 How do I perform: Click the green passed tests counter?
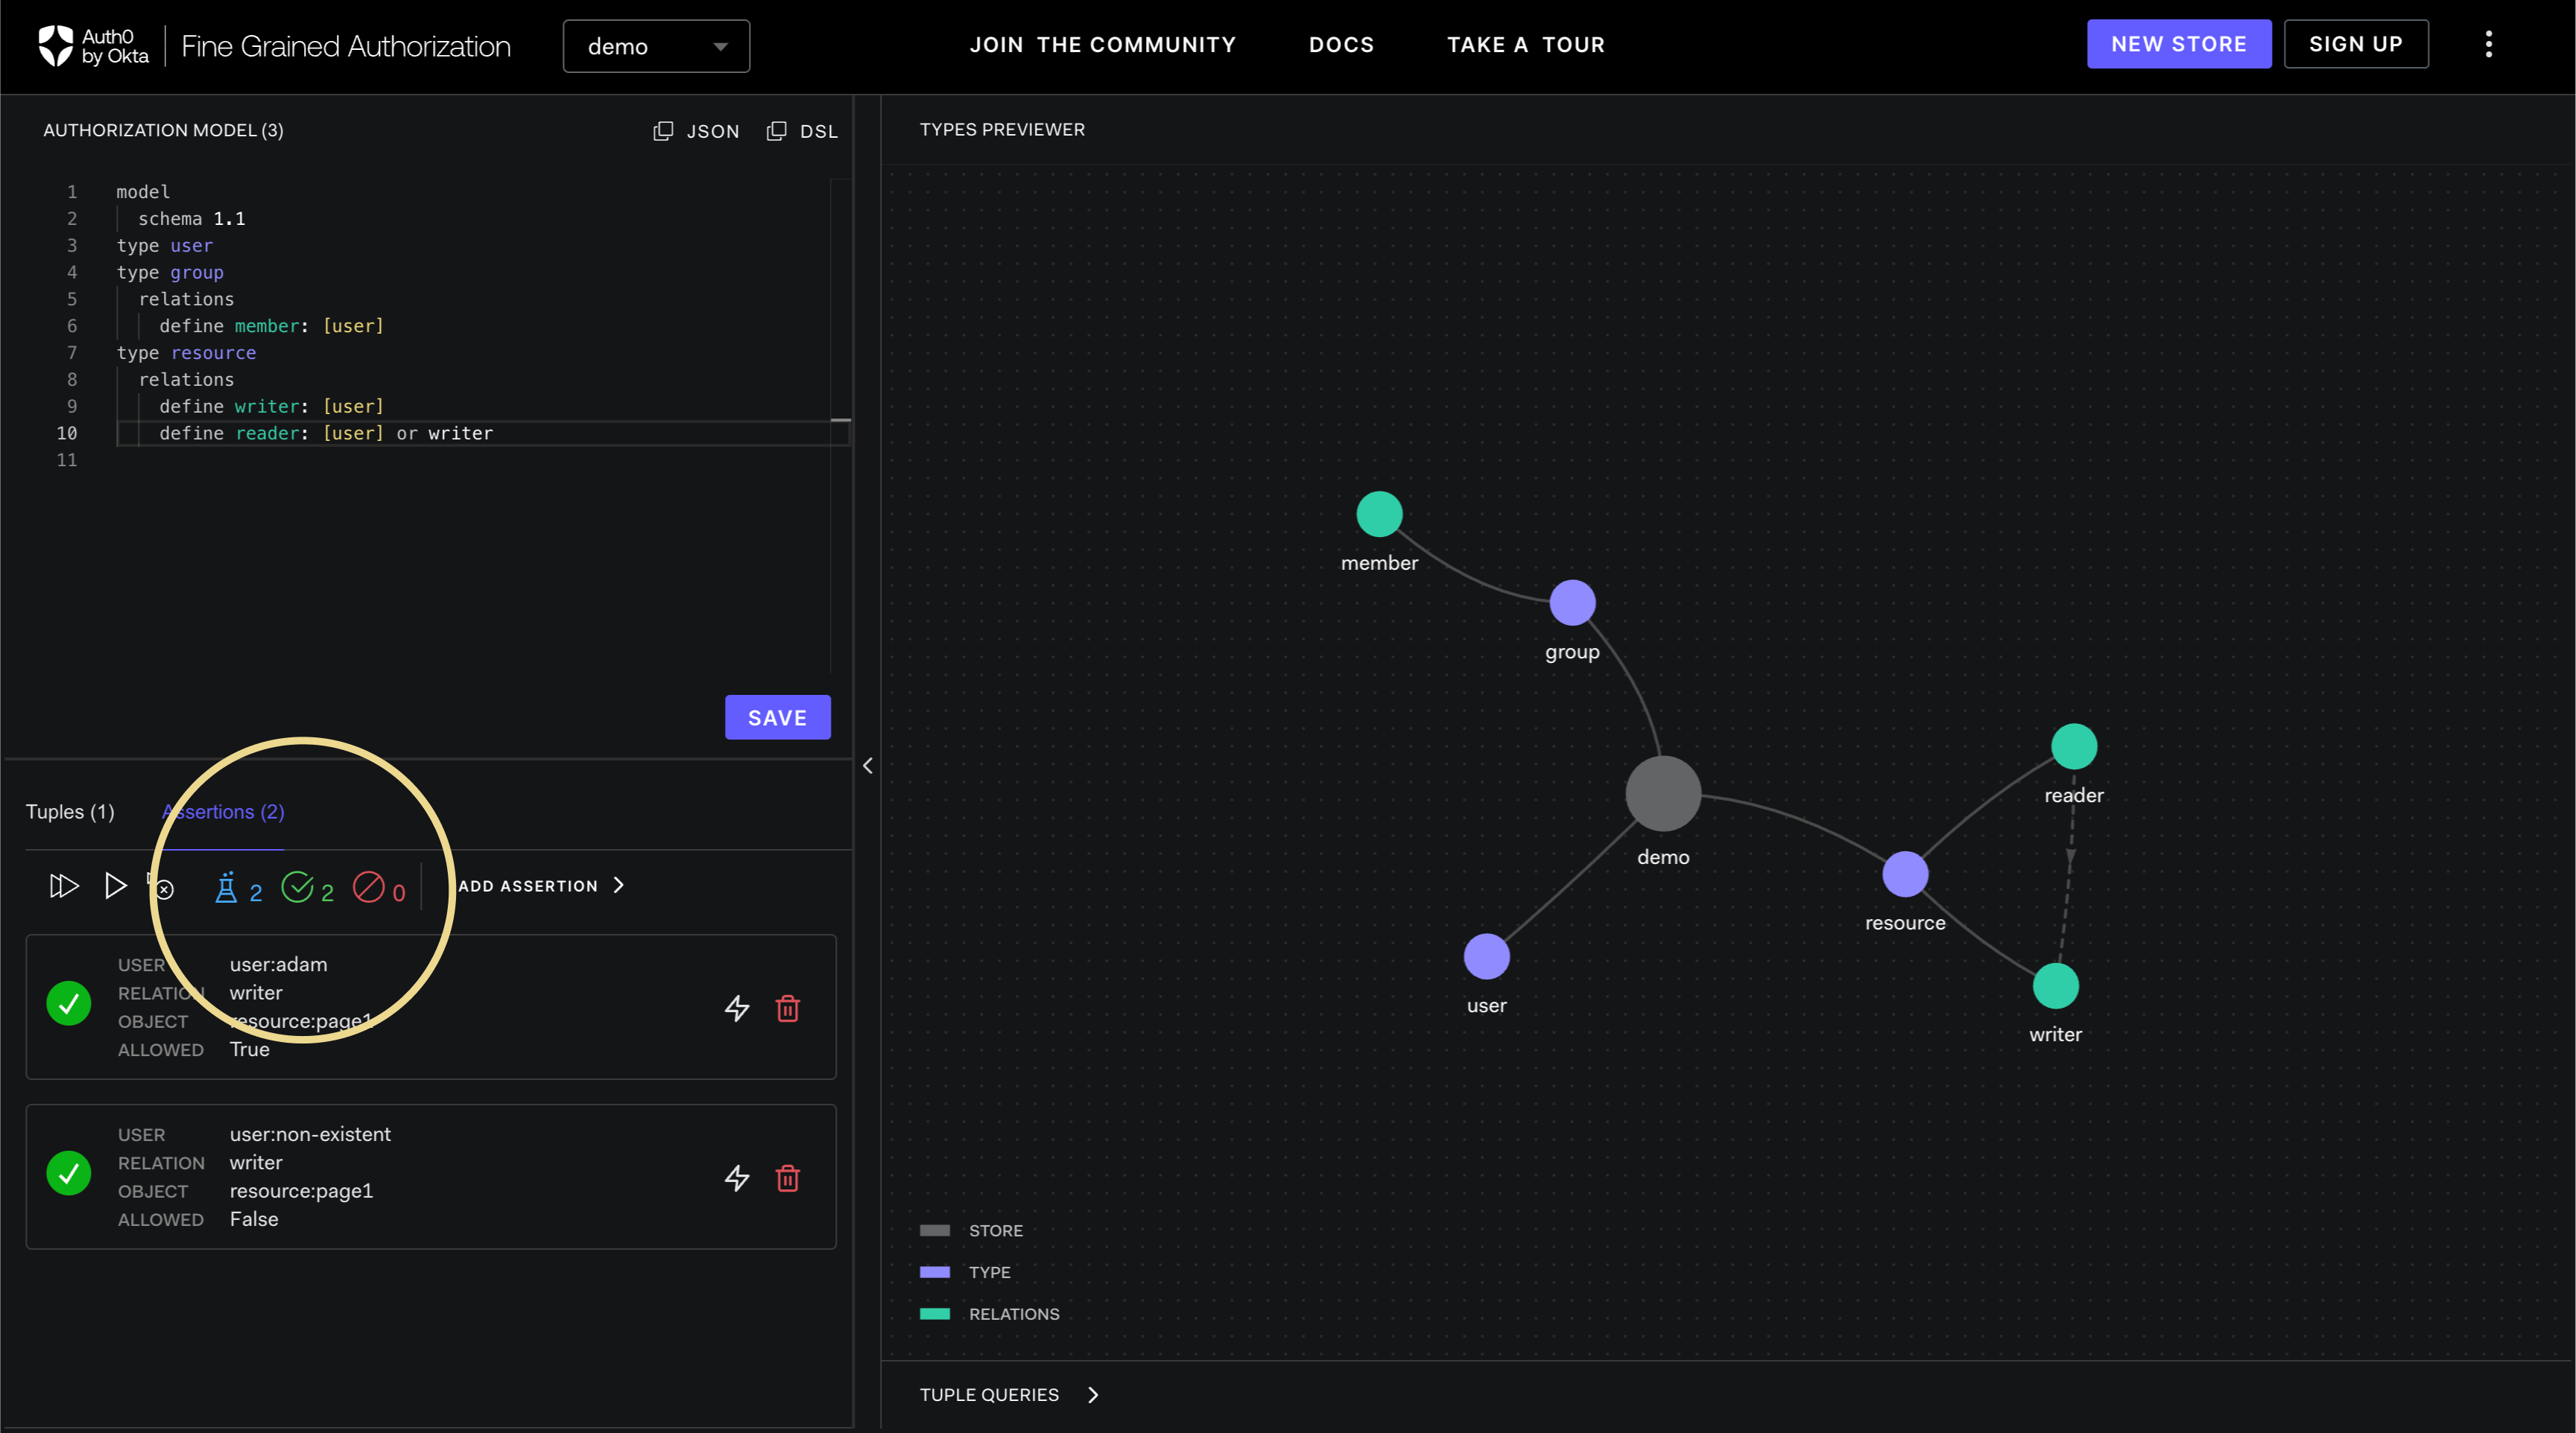coord(307,889)
